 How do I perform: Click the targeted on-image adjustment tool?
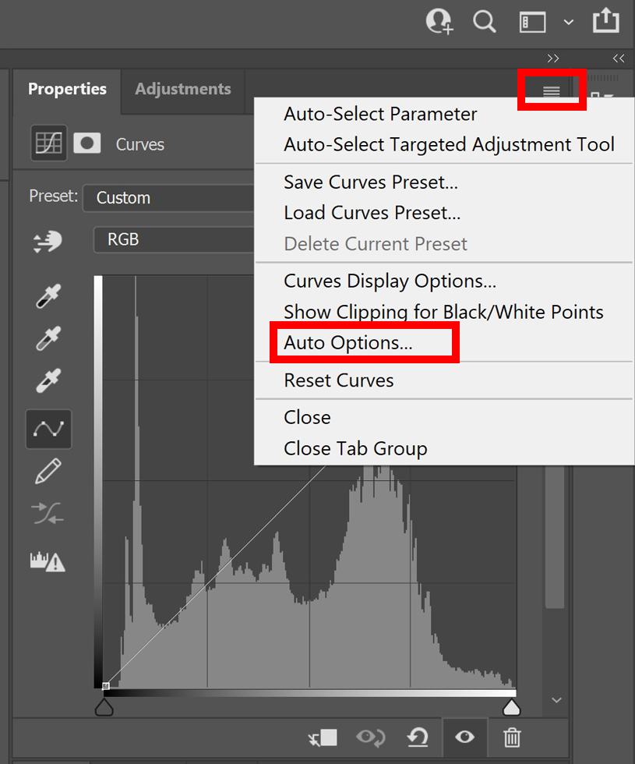pos(48,242)
